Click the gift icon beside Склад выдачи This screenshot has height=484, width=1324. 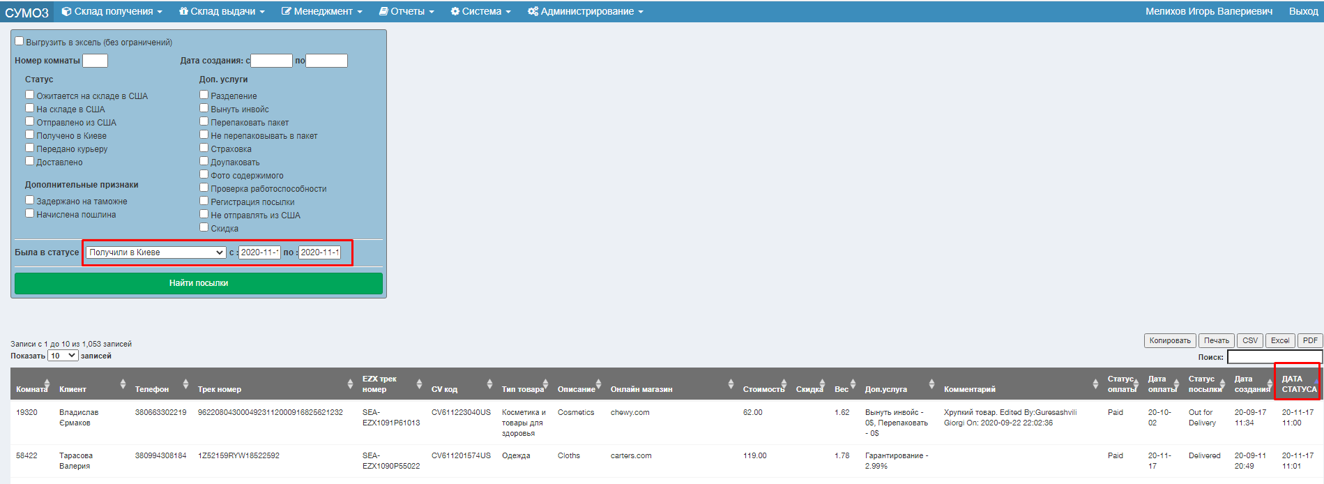click(x=183, y=11)
